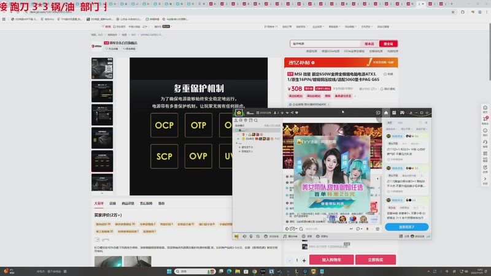Open the YY gamepad icon in title bar
The image size is (491, 276).
point(402,113)
